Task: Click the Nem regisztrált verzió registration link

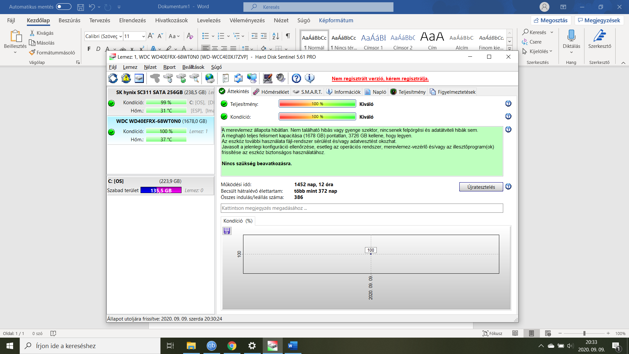Action: click(380, 79)
